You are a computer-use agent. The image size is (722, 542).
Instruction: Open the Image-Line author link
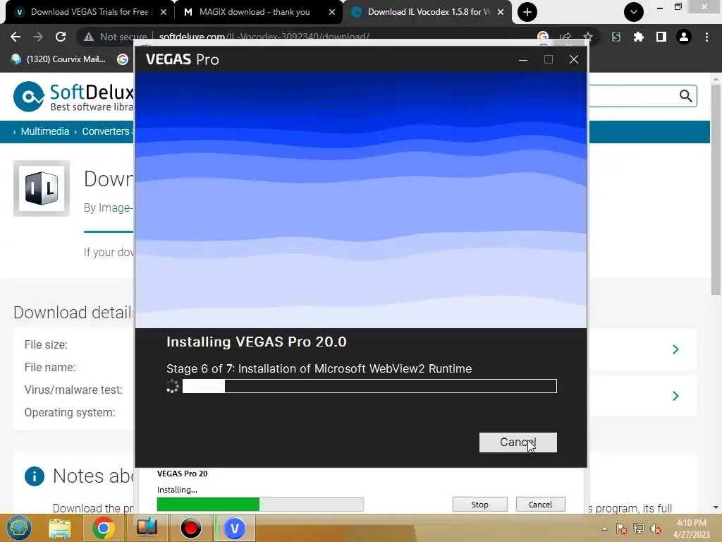click(115, 208)
